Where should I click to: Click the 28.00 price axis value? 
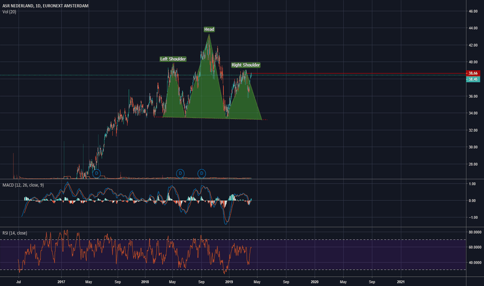(x=473, y=164)
